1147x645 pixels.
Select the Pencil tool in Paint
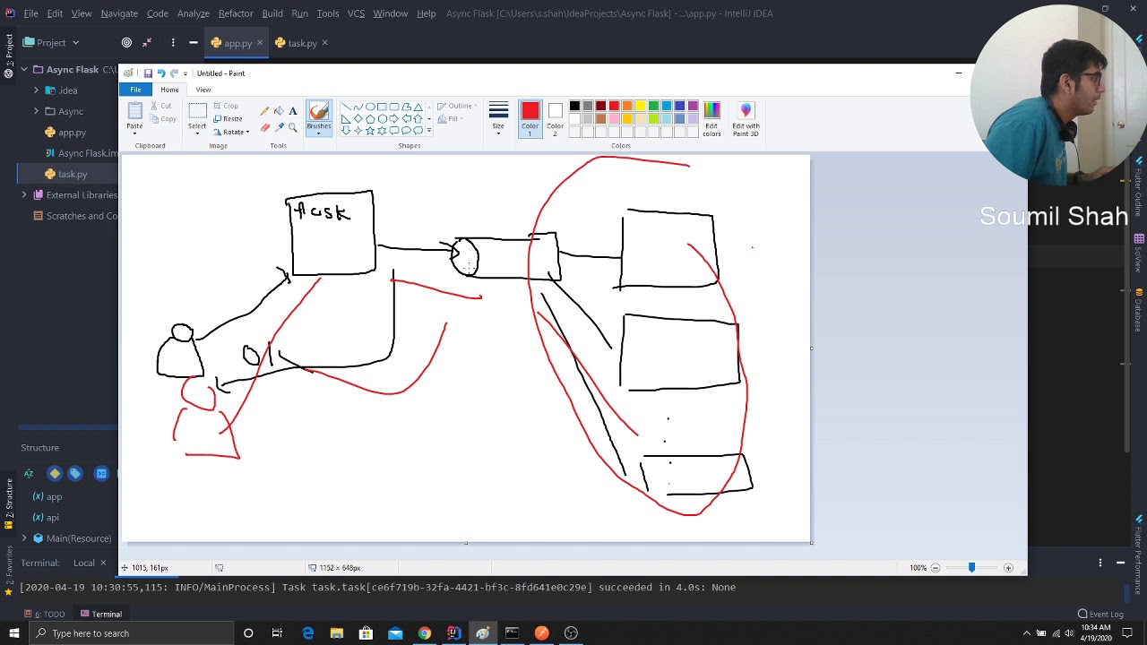pos(264,111)
